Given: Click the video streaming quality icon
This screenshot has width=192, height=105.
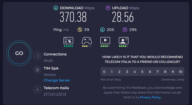Looking at the screenshot, I should (105, 41).
